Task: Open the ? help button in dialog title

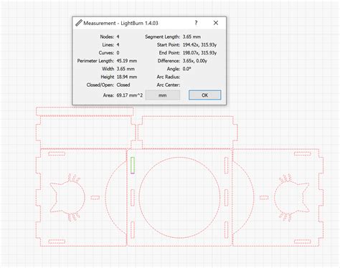Action: pyautogui.click(x=196, y=23)
